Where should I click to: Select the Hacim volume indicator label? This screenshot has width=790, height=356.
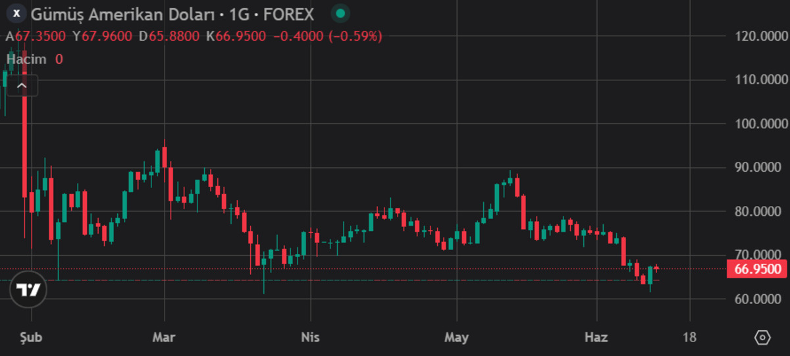click(26, 59)
